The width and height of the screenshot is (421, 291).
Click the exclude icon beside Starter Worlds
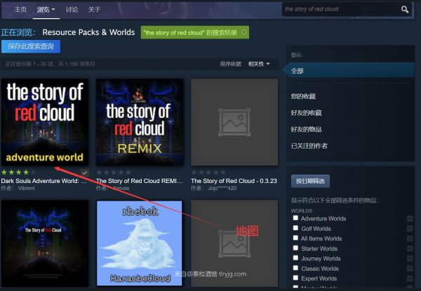(410, 249)
